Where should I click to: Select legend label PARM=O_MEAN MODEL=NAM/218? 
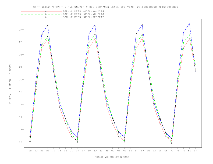pos(83,11)
